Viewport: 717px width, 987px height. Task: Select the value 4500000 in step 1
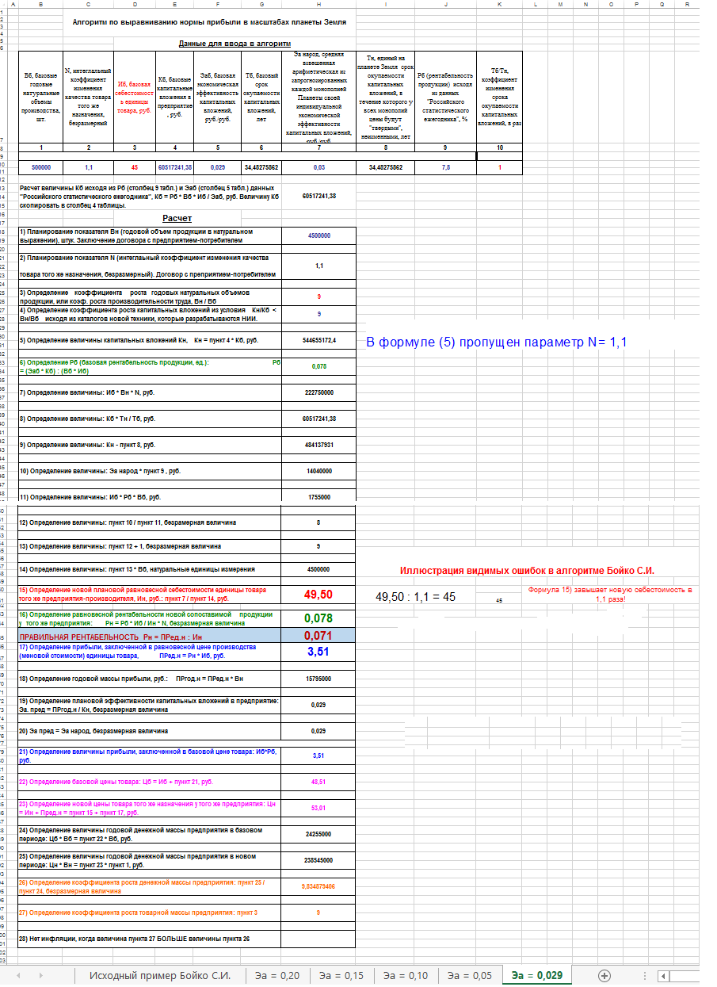pos(318,235)
